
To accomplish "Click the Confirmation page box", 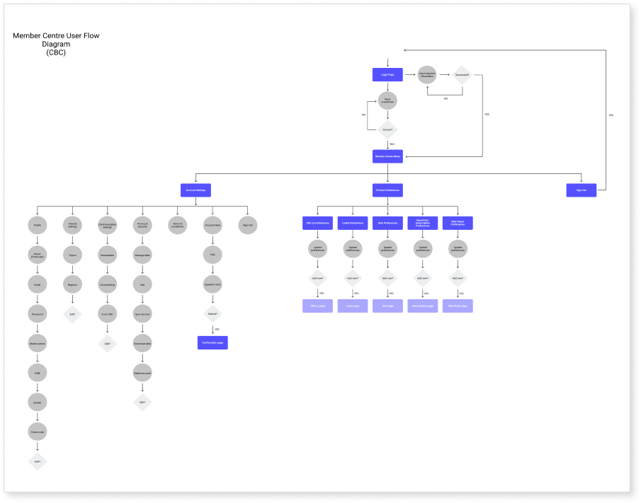I will tap(212, 342).
